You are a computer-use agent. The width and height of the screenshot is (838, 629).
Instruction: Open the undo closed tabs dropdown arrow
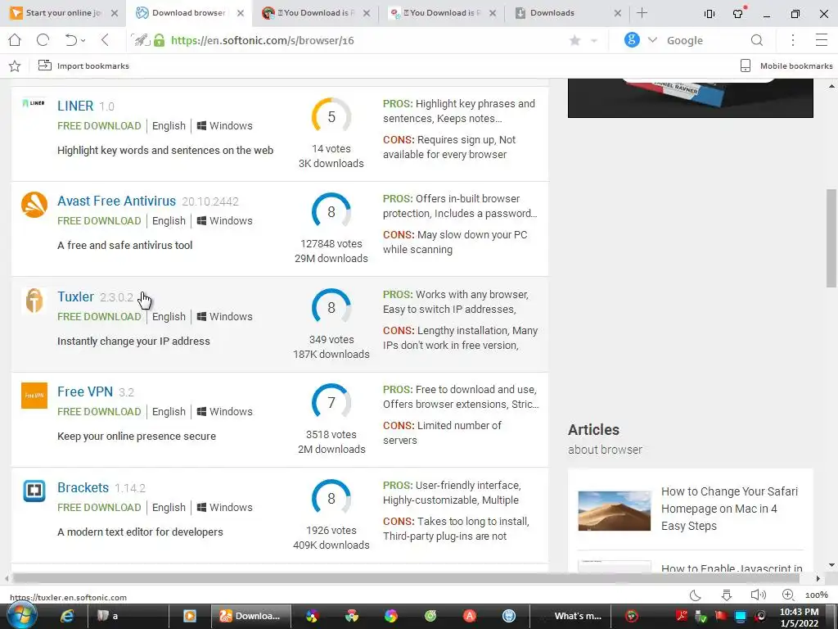click(x=83, y=41)
